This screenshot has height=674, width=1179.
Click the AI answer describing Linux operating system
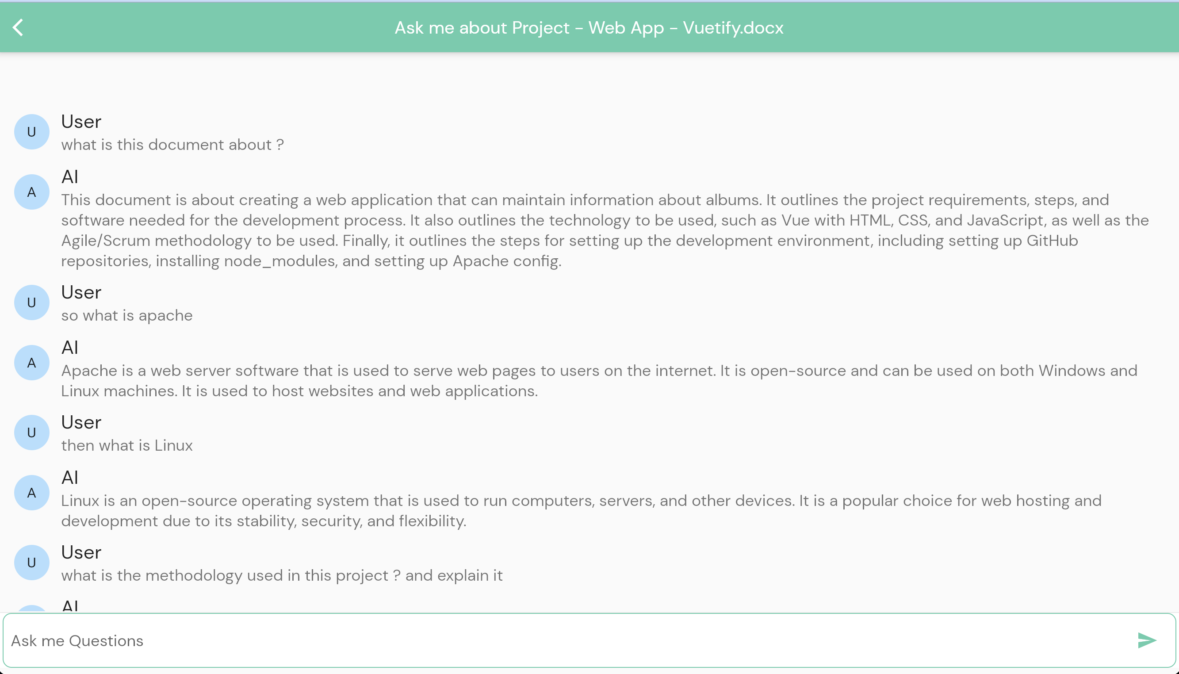pos(581,511)
